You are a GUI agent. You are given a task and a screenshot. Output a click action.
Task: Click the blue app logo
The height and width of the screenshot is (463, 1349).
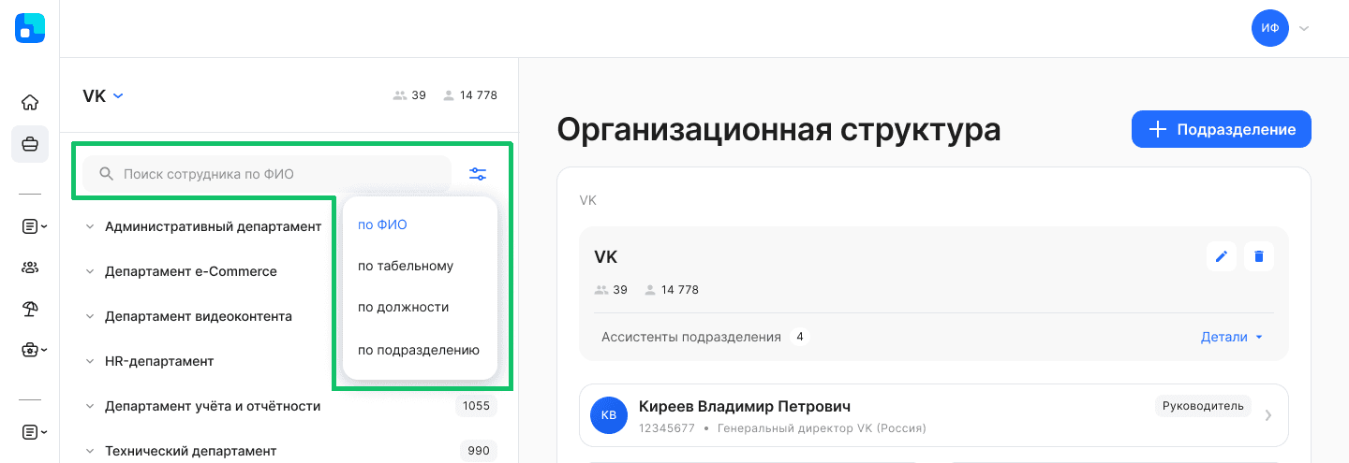pos(30,28)
